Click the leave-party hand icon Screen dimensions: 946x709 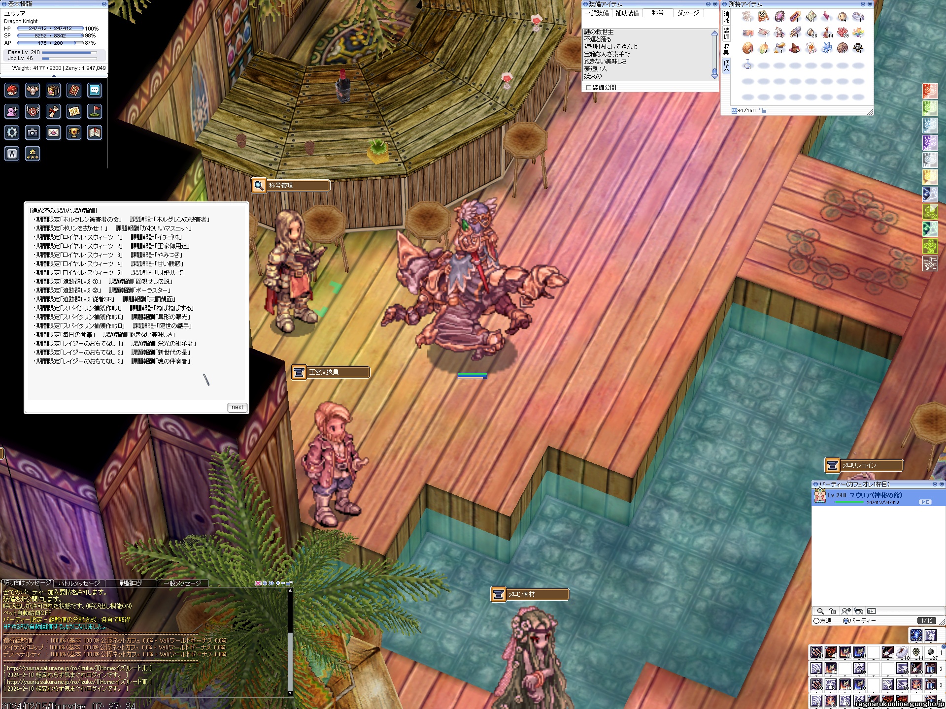[859, 611]
